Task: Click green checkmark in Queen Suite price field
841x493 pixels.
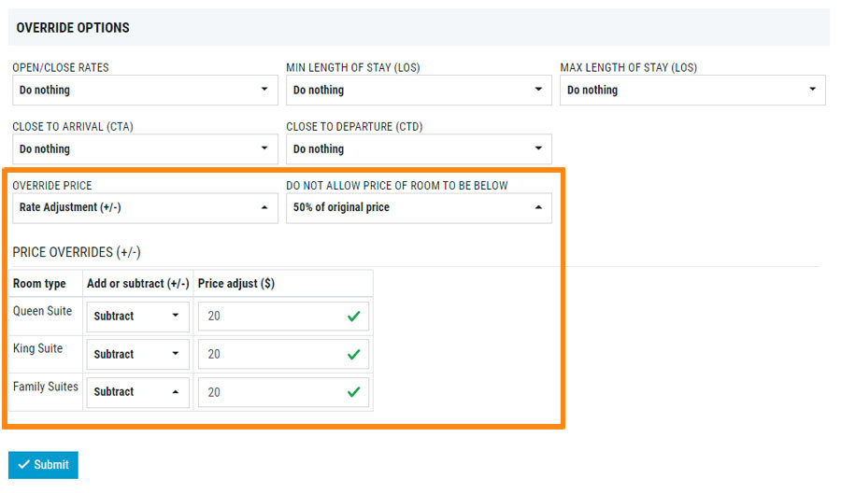Action: coord(353,317)
